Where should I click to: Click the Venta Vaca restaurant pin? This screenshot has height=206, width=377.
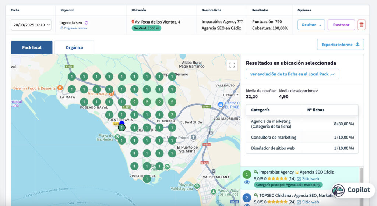pyautogui.click(x=112, y=93)
